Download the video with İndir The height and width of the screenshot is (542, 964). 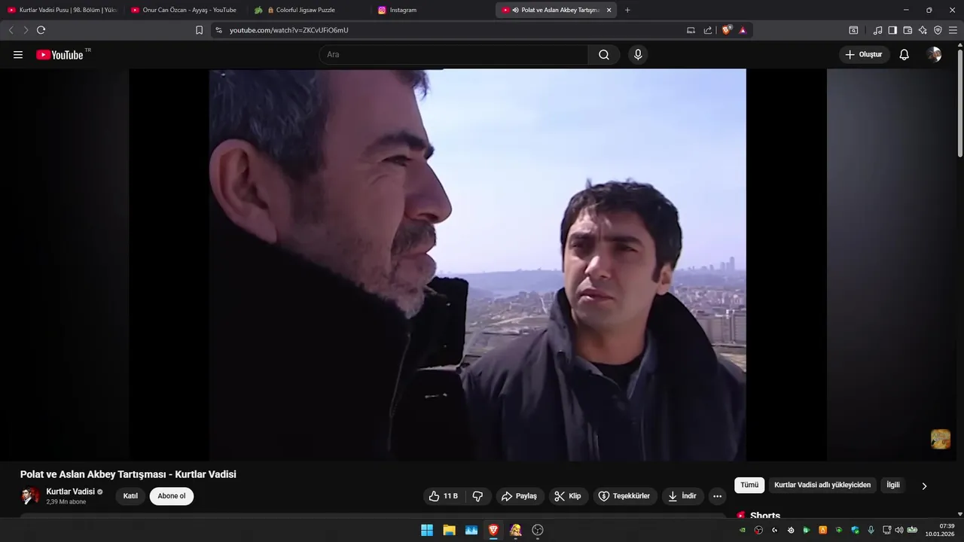(x=682, y=496)
